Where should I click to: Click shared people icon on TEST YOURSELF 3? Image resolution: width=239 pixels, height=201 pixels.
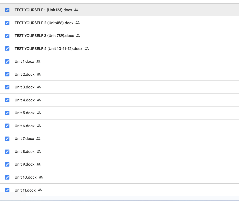pos(78,36)
